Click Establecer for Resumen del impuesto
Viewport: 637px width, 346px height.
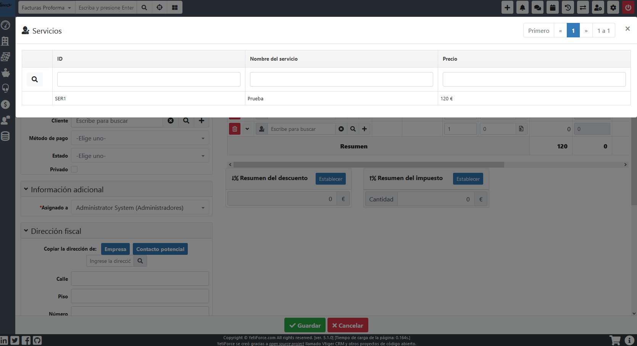point(468,179)
